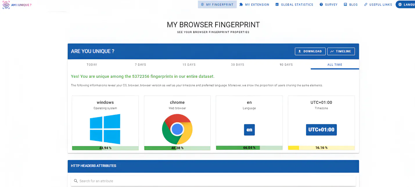
Task: Open the Timeline view
Action: [x=341, y=51]
